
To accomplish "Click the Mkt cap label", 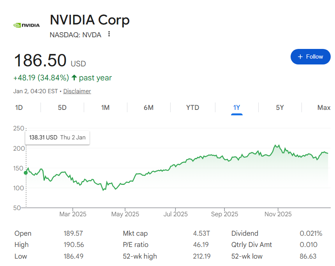I will [135, 233].
